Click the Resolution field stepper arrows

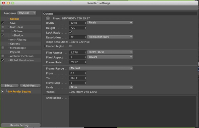(x=85, y=37)
